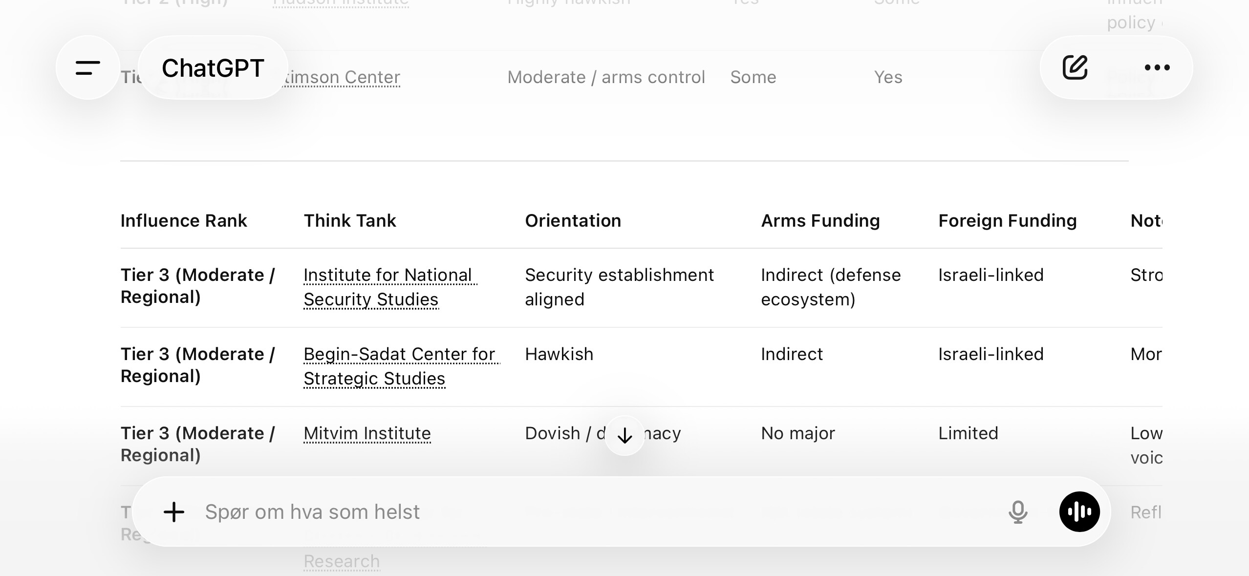Click the 'Indirect (defense ecosystem)' cell

point(831,287)
